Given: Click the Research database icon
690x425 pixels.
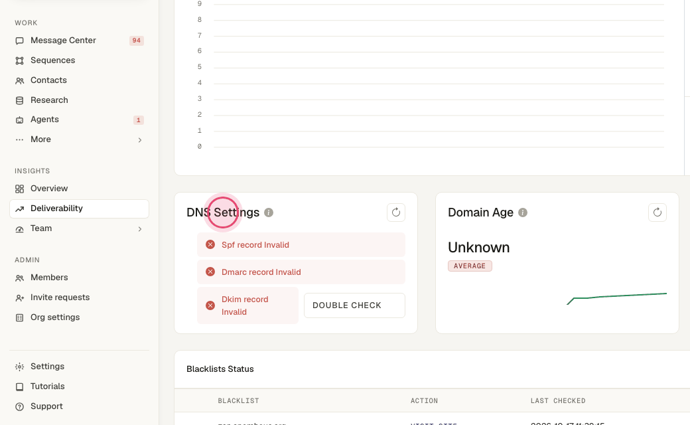Looking at the screenshot, I should click(x=19, y=100).
